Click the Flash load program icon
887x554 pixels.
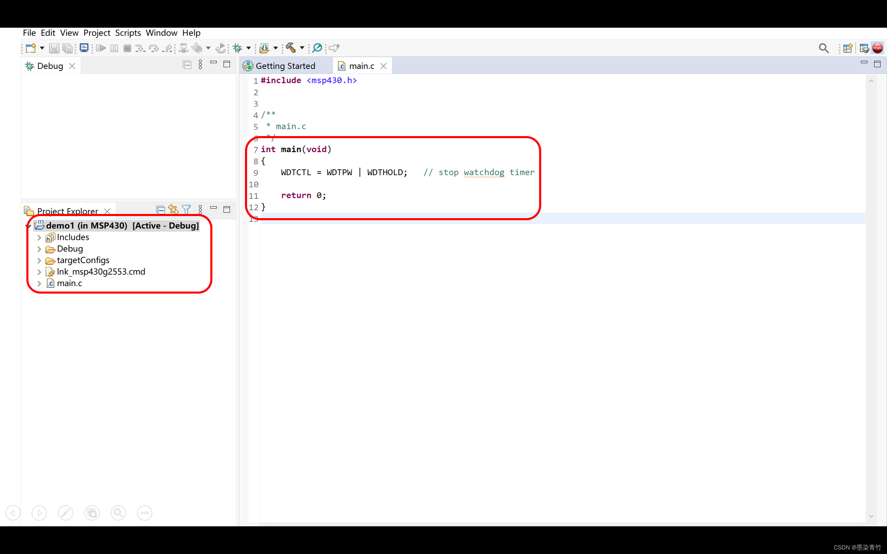coord(264,48)
